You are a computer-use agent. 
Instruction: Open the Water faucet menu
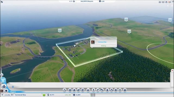click(98, 90)
